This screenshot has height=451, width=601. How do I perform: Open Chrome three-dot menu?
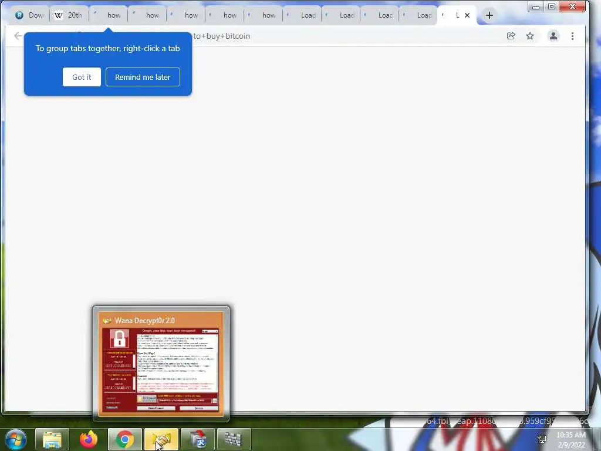pyautogui.click(x=572, y=36)
